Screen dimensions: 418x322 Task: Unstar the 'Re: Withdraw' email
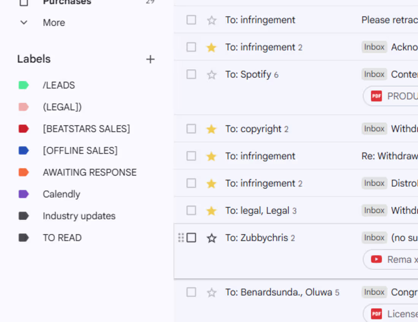211,156
